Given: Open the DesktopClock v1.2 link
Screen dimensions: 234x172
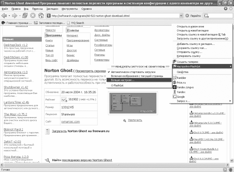Looking at the screenshot, I should [16, 45].
